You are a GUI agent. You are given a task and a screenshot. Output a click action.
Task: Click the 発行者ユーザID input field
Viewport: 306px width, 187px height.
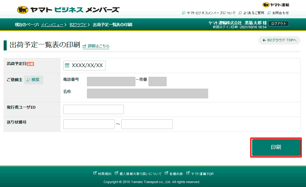pos(93,109)
